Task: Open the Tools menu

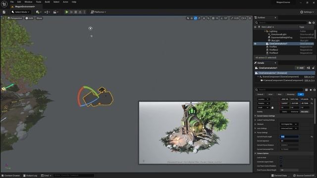Action: click(39, 2)
